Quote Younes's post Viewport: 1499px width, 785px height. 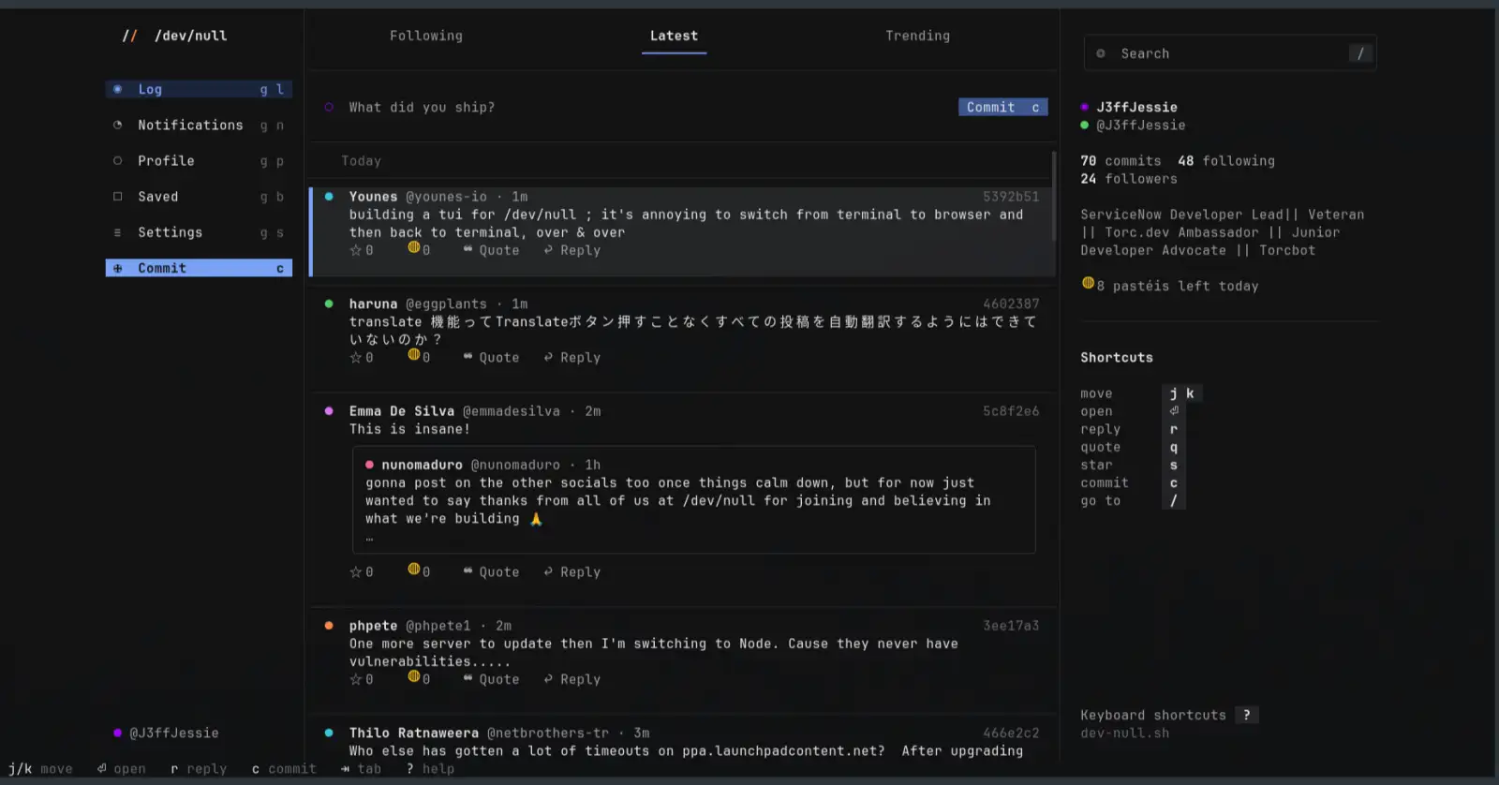coord(492,250)
